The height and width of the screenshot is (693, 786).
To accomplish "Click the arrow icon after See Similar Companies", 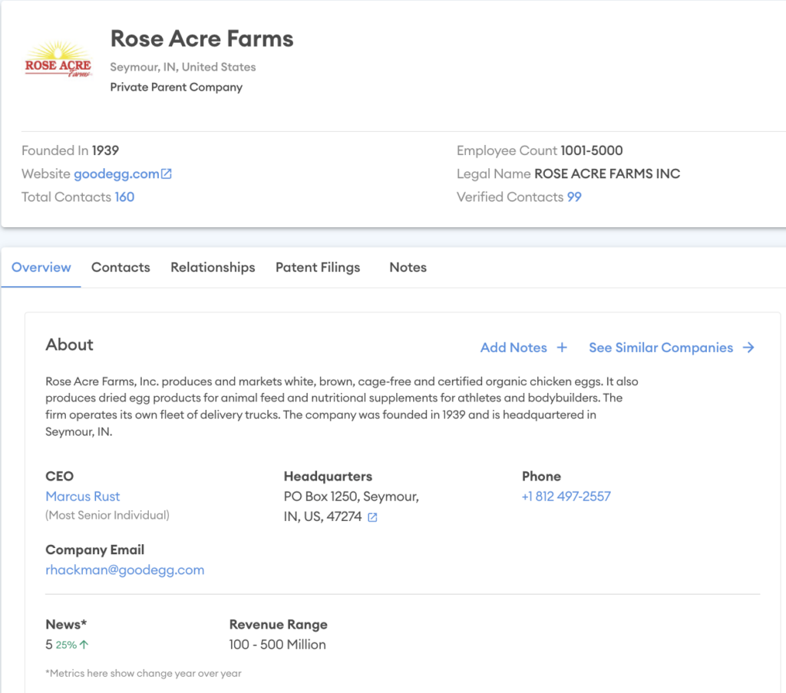I will point(748,348).
